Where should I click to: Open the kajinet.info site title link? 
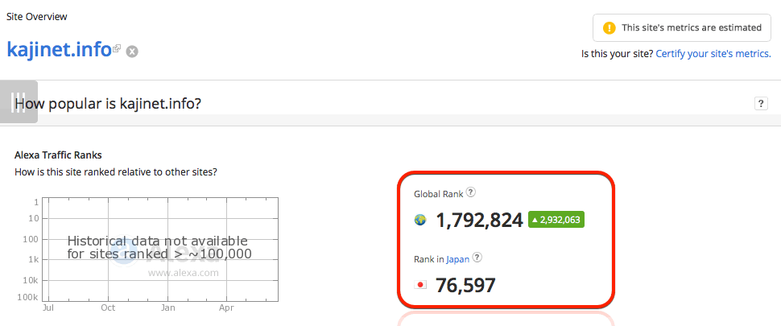click(58, 48)
